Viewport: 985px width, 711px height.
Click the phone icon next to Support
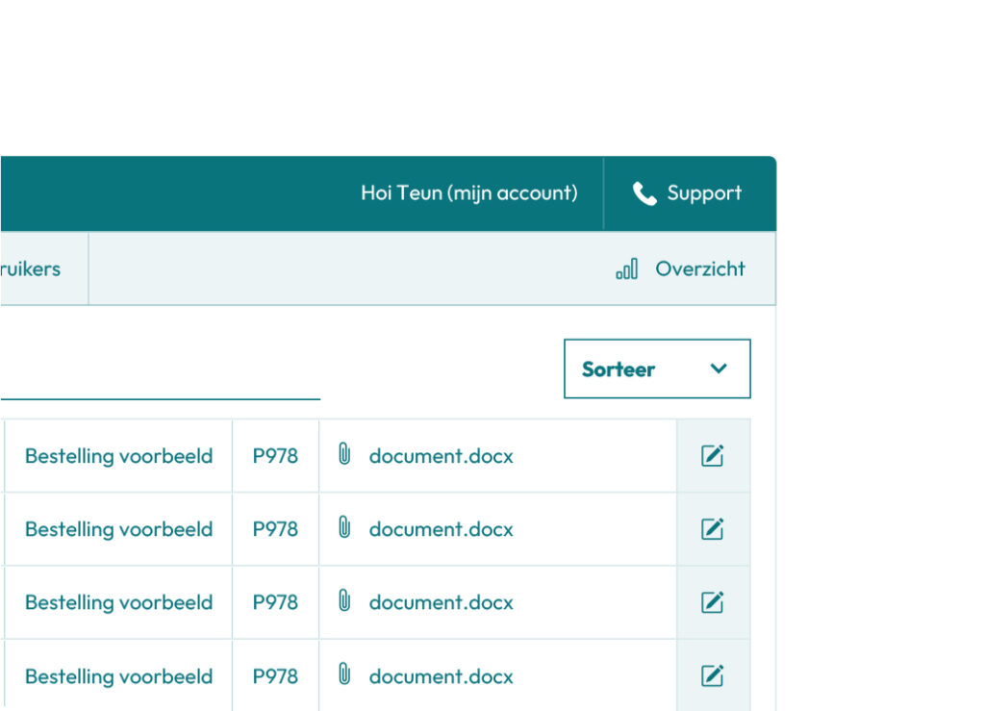[644, 193]
